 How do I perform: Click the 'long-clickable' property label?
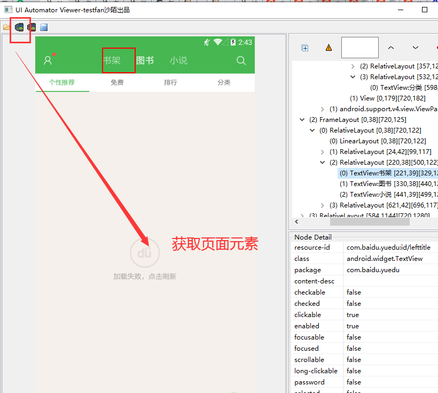[x=316, y=371]
